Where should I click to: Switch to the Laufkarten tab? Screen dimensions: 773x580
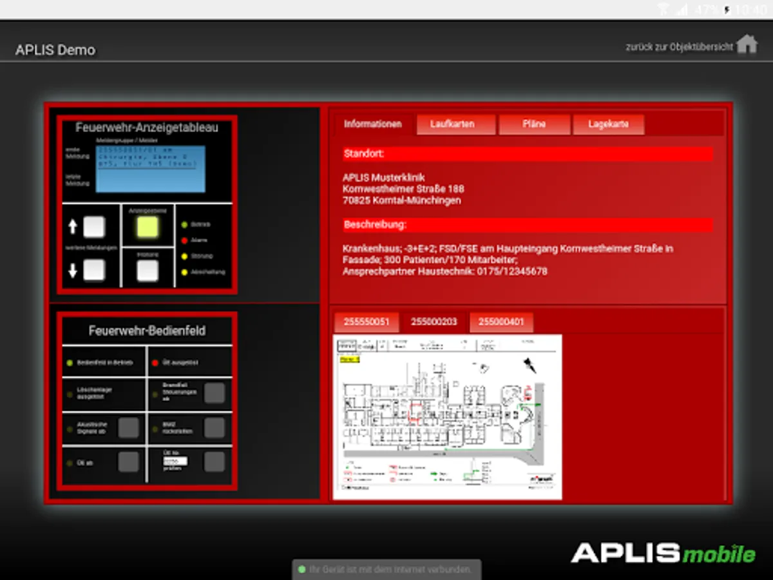coord(455,124)
